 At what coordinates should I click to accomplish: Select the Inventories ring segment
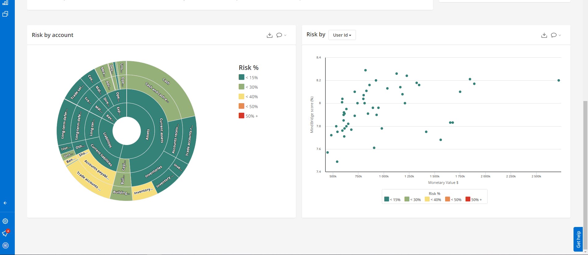[153, 172]
